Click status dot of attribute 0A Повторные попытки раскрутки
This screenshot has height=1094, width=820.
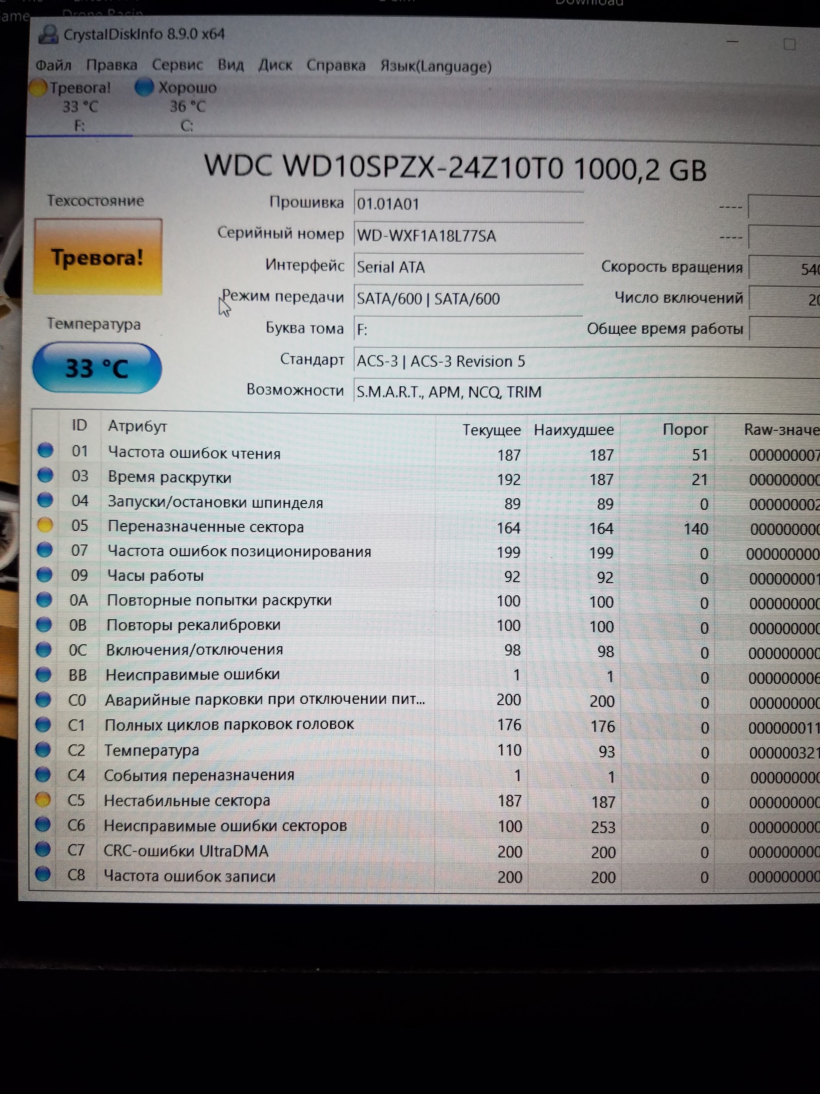click(x=44, y=600)
